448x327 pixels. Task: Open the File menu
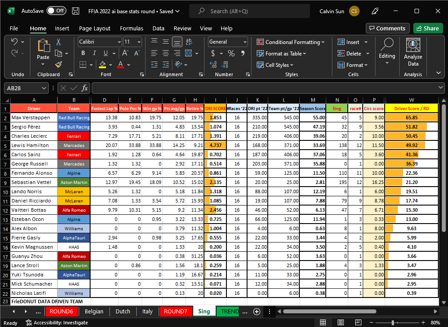point(14,28)
